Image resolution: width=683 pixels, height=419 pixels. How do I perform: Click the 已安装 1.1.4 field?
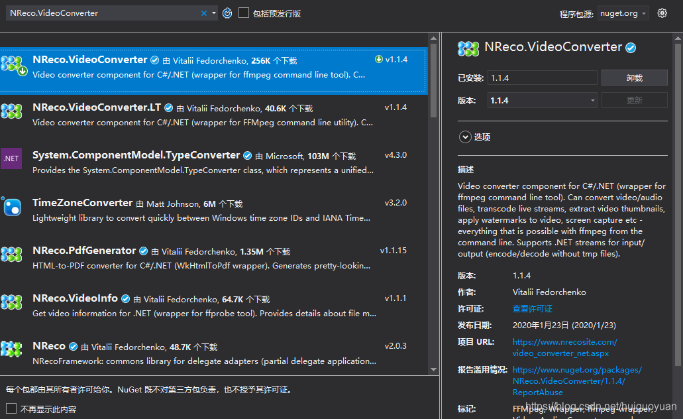click(x=543, y=78)
